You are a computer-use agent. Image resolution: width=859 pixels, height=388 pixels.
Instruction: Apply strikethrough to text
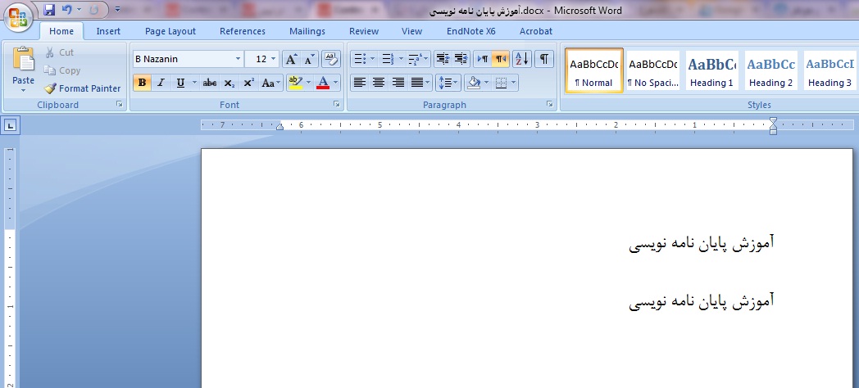(210, 83)
